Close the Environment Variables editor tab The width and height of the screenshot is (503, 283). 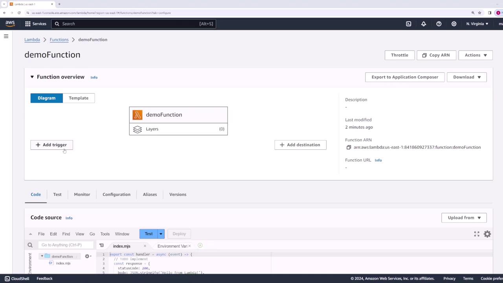pos(189,246)
